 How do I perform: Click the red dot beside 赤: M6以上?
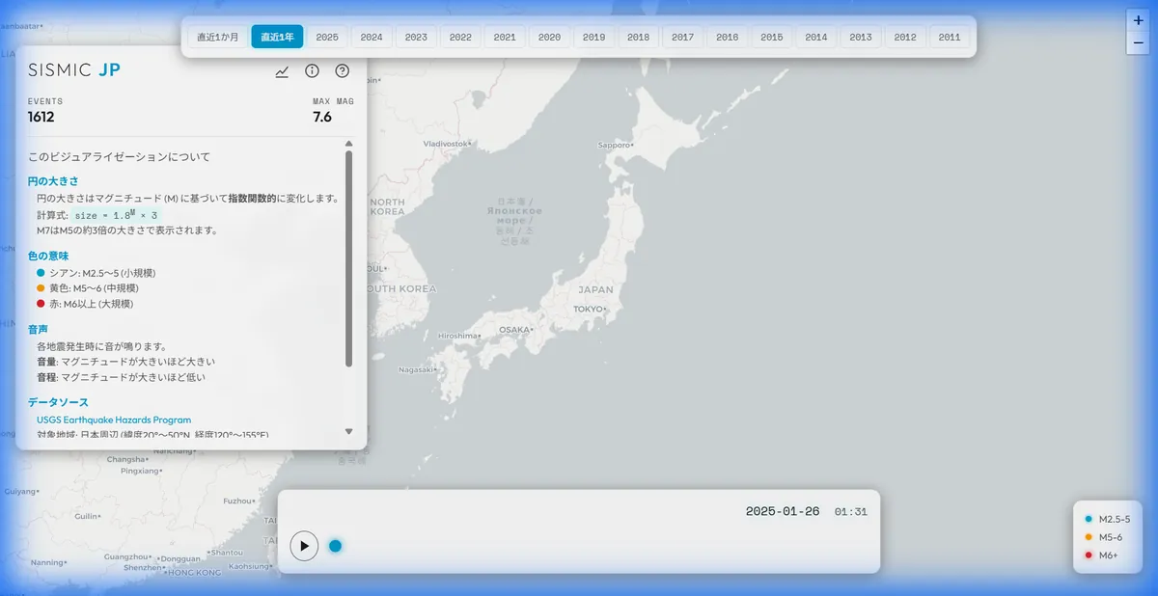(x=41, y=304)
